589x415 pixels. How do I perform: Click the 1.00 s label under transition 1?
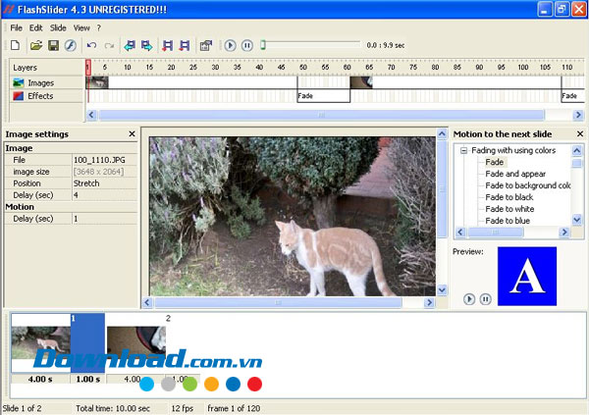point(88,379)
